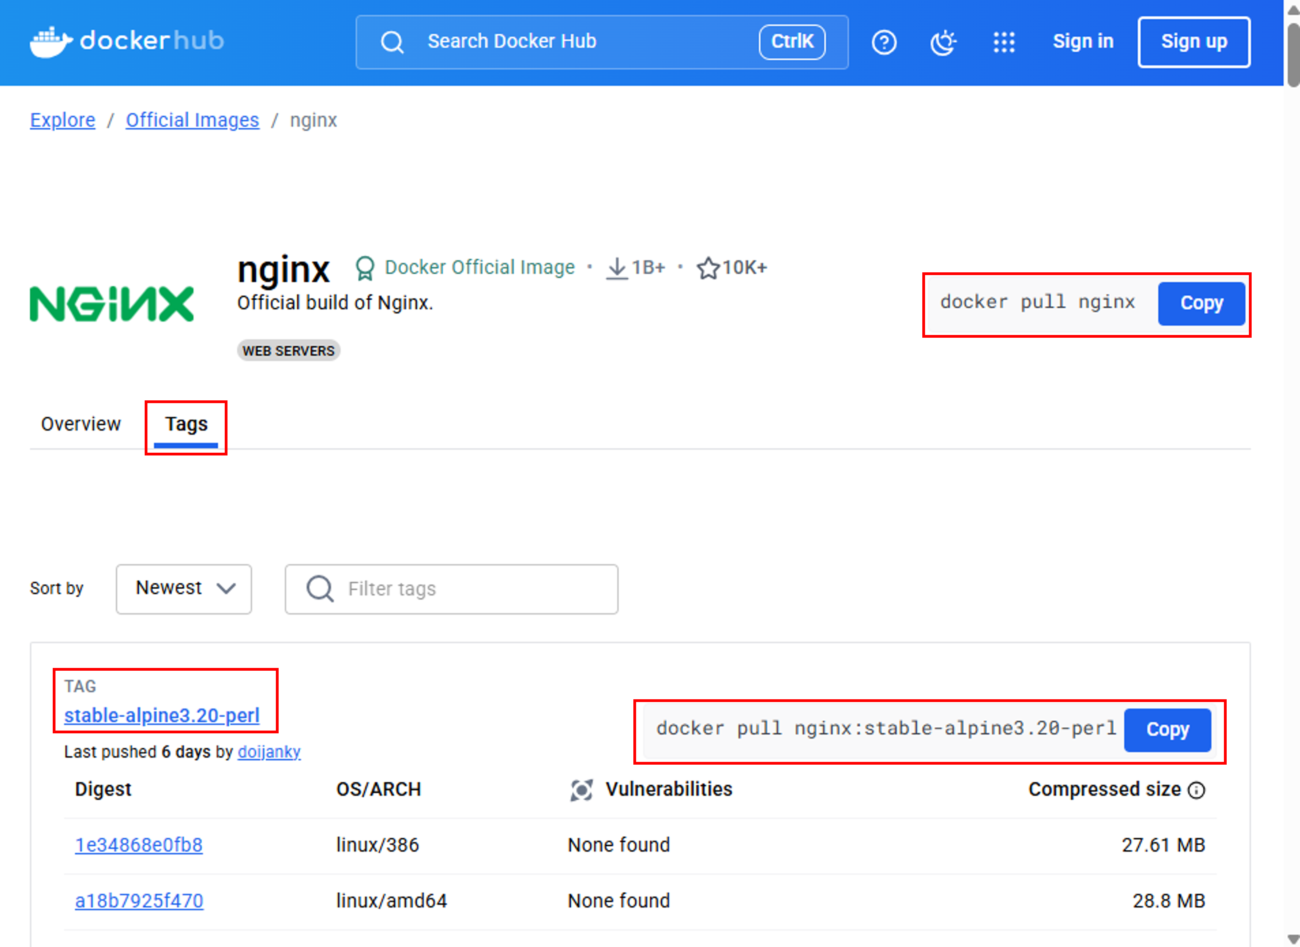Open Official Images breadcrumb link
The image size is (1300, 947).
coord(193,121)
